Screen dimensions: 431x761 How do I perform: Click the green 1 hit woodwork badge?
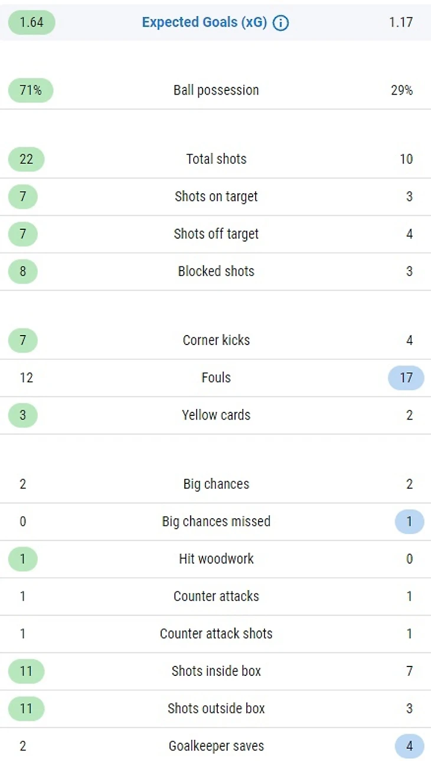click(23, 559)
